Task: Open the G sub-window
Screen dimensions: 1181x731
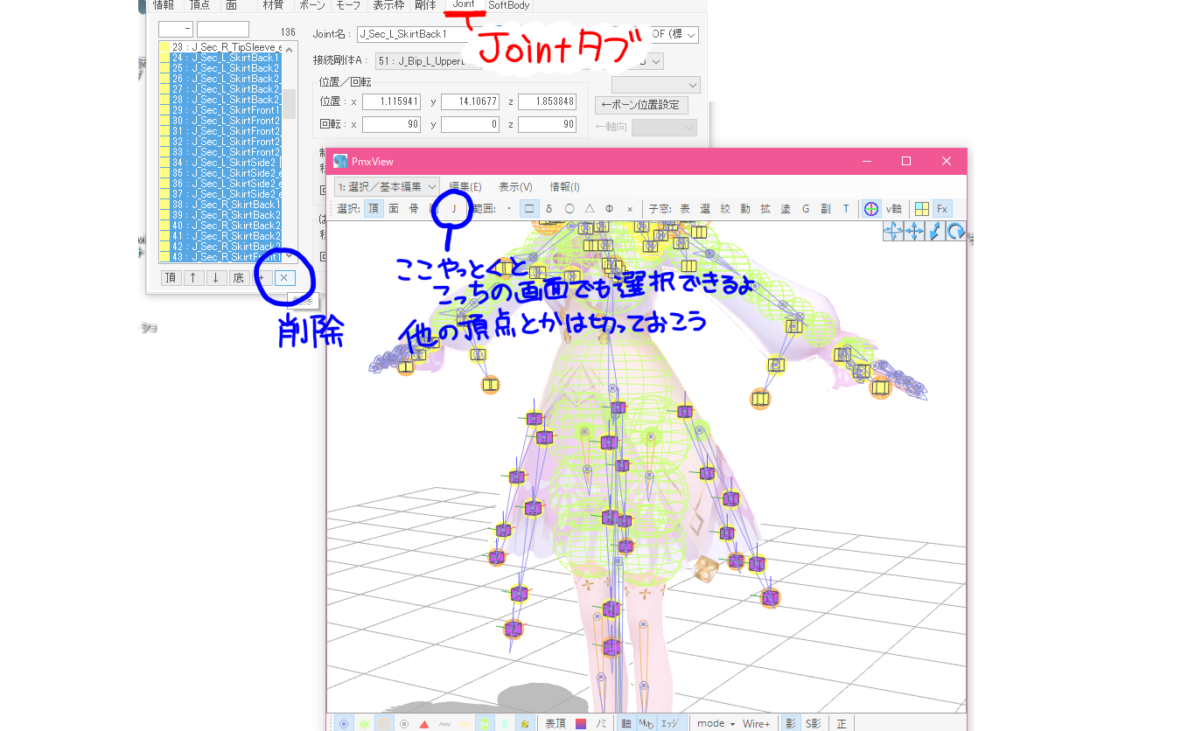Action: click(x=806, y=209)
